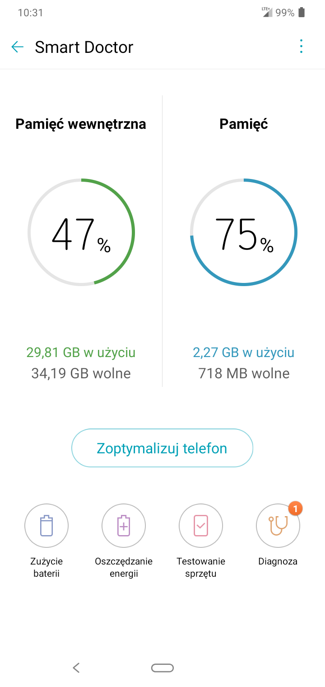
Task: Open the Diagnoza stethoscope icon
Action: (x=278, y=526)
